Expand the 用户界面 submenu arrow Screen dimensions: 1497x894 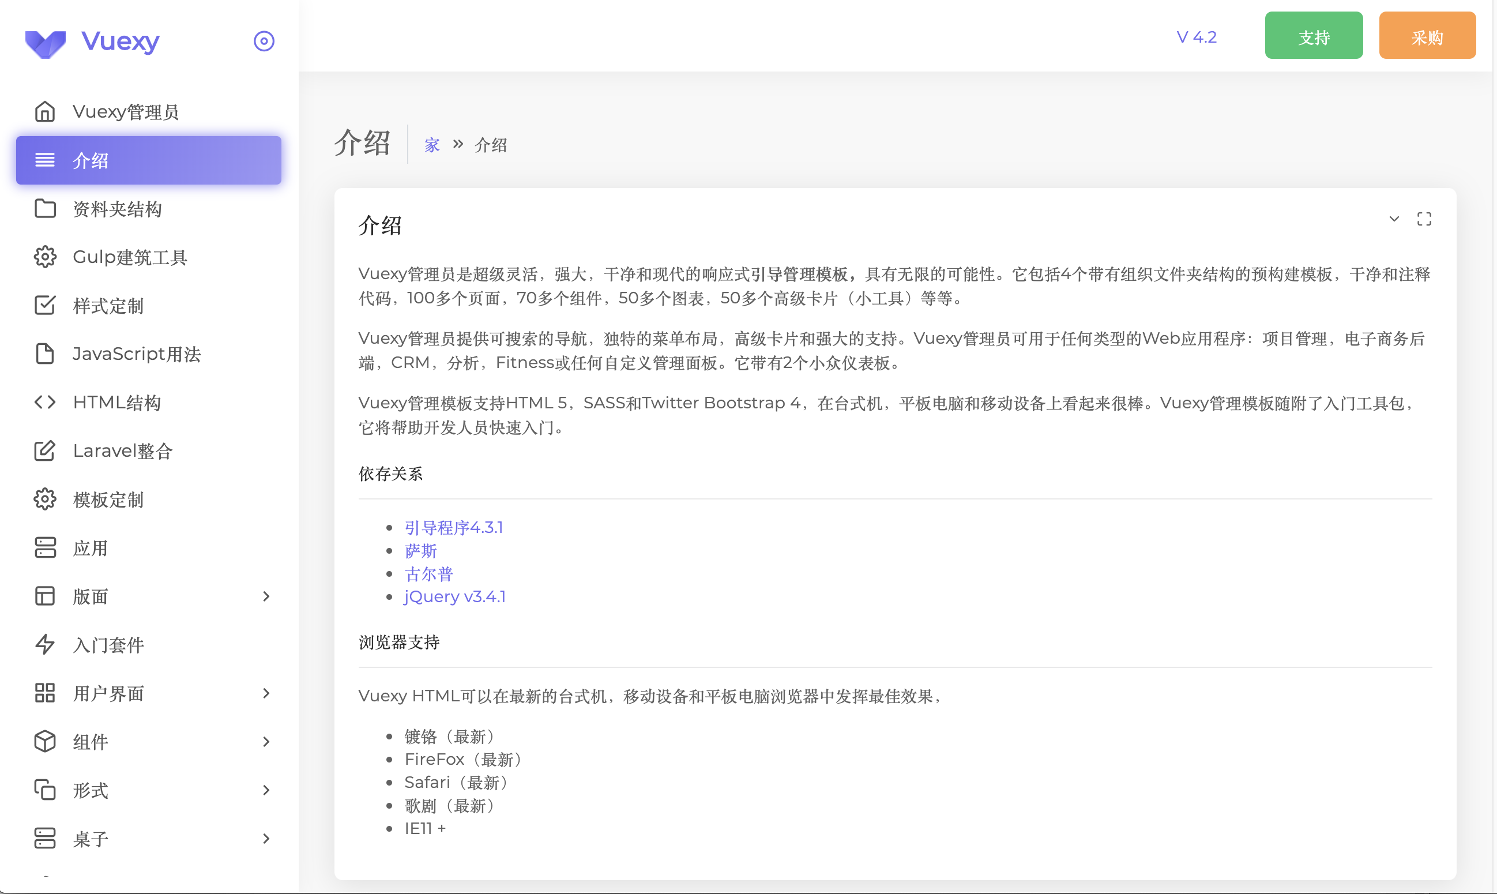coord(266,693)
